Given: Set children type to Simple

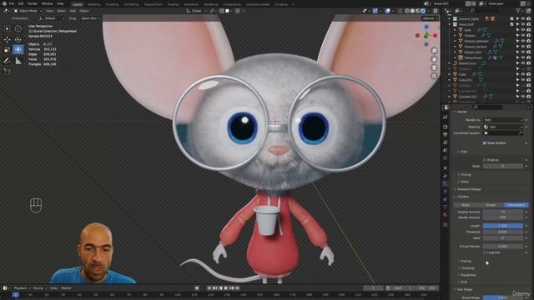Looking at the screenshot, I should coord(491,205).
